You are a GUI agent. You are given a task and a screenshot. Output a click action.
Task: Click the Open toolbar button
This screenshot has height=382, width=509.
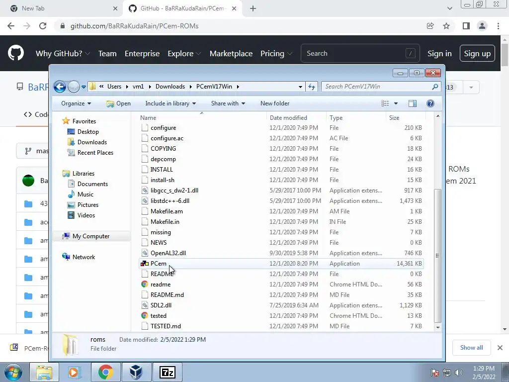pyautogui.click(x=118, y=103)
